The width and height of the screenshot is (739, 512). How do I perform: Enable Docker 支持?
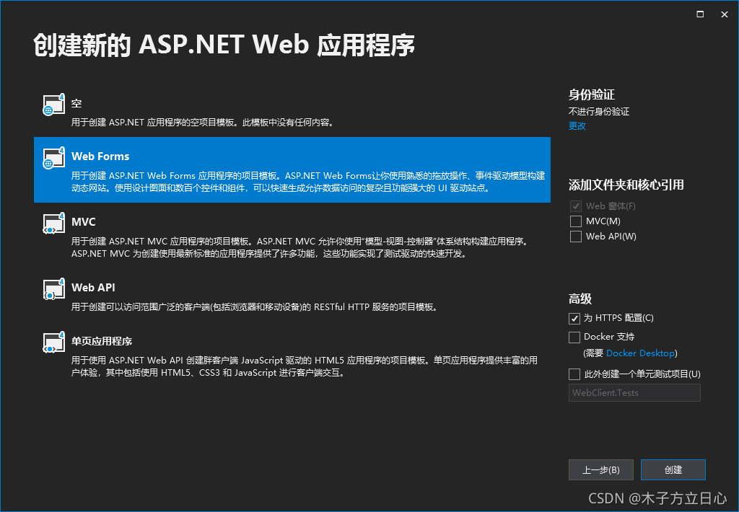(574, 337)
